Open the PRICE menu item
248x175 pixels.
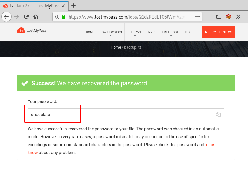click(153, 32)
